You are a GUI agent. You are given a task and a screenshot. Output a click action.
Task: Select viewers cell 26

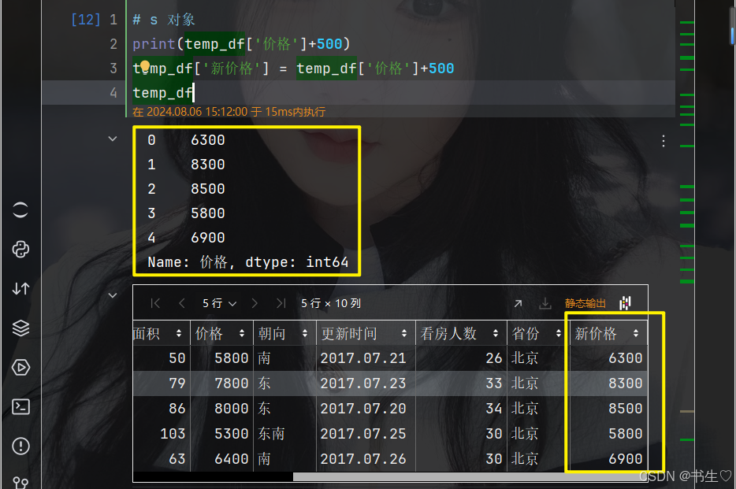[x=461, y=358]
